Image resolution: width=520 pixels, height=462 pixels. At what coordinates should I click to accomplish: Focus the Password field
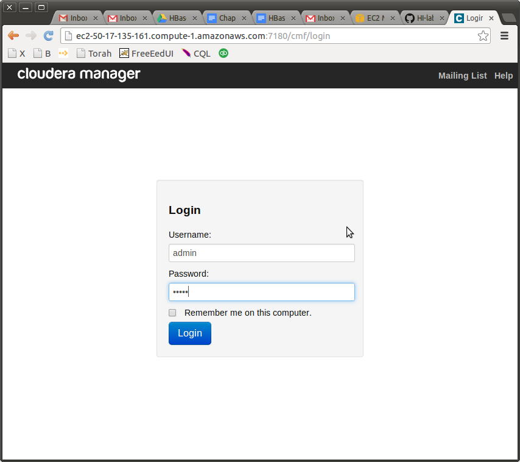[261, 292]
